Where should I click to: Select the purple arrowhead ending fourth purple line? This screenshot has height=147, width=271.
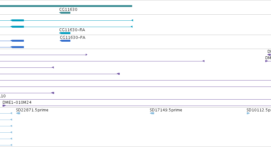(x=118, y=74)
